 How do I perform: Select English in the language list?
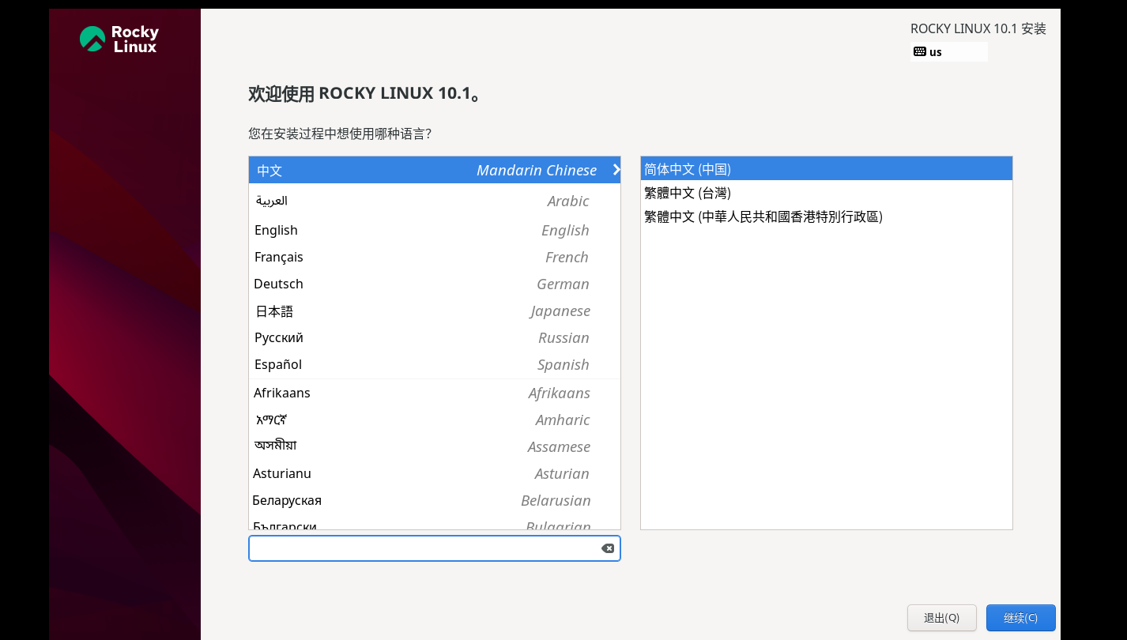click(435, 230)
